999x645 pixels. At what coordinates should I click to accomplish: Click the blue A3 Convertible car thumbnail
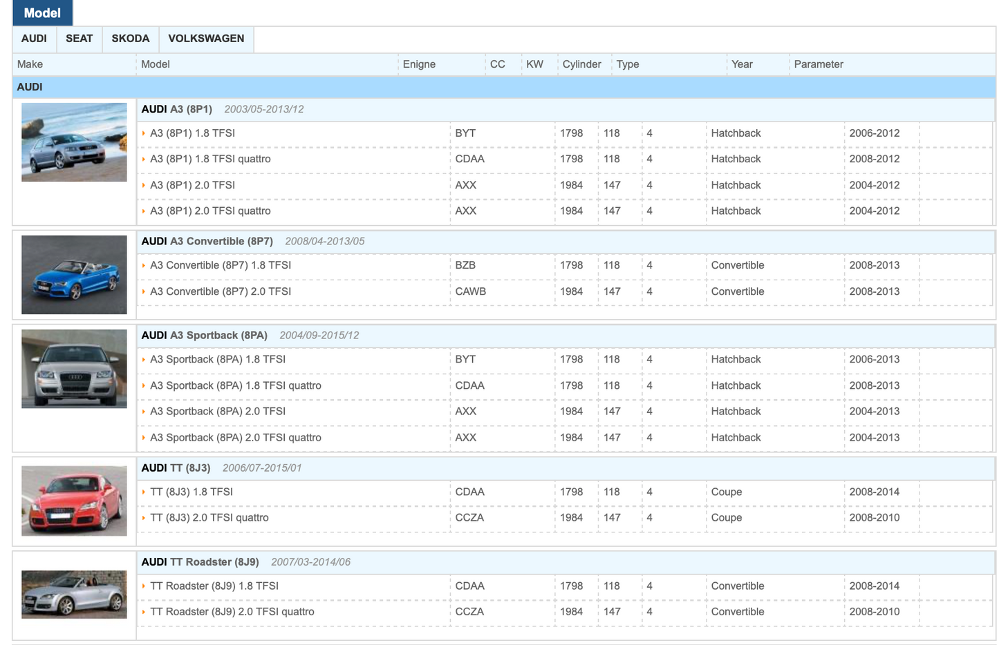click(74, 275)
